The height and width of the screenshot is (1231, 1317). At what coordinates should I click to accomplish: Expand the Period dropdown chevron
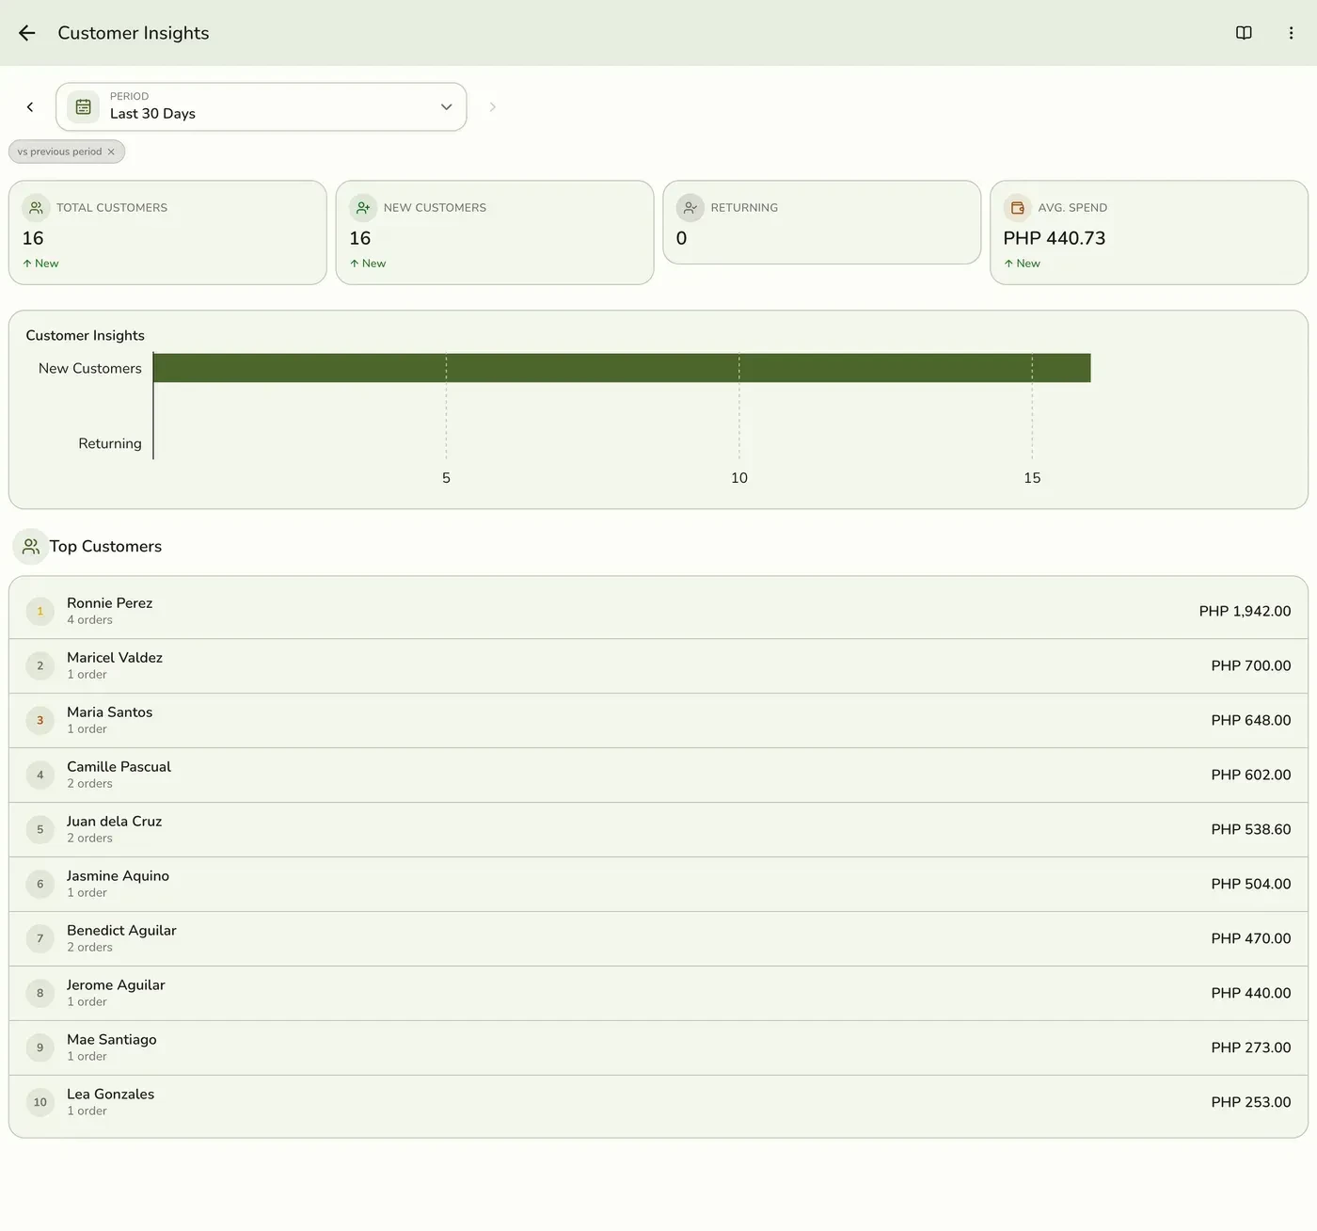point(447,107)
